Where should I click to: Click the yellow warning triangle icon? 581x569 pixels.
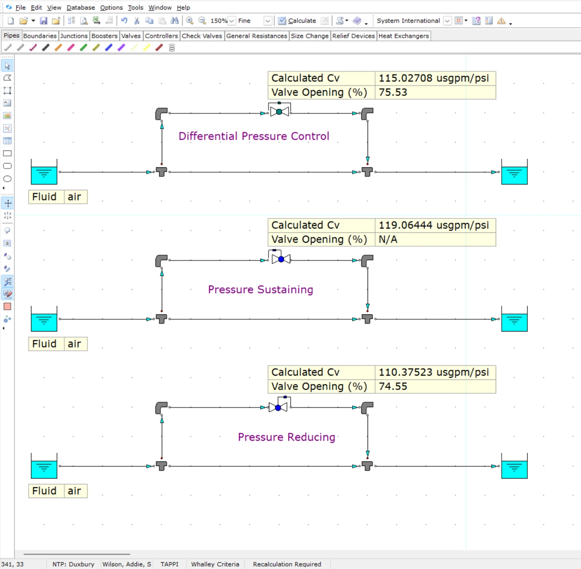point(501,21)
